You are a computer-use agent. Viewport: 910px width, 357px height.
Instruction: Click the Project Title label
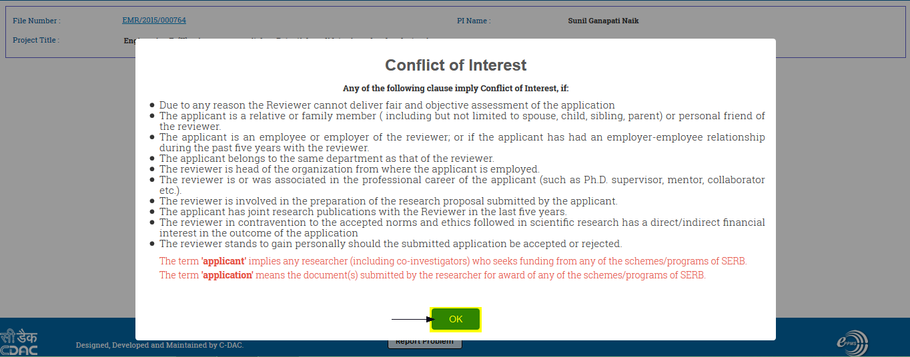tap(36, 40)
